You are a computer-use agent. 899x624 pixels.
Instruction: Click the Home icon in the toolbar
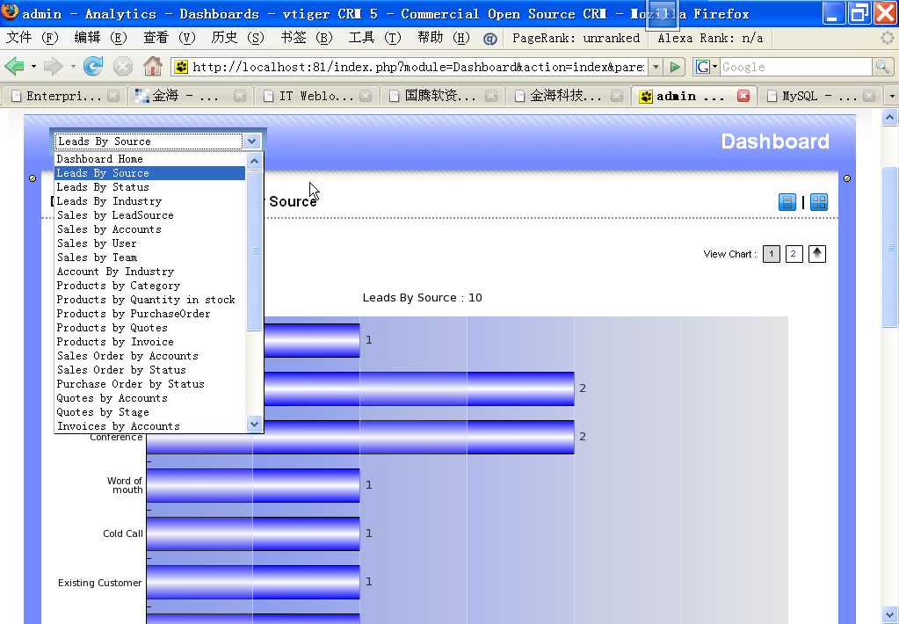(153, 67)
